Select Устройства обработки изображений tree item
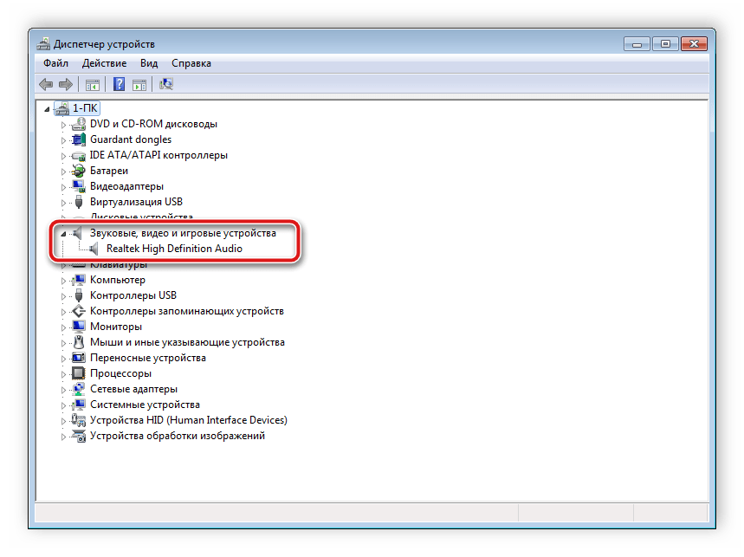Image resolution: width=744 pixels, height=557 pixels. 177,436
